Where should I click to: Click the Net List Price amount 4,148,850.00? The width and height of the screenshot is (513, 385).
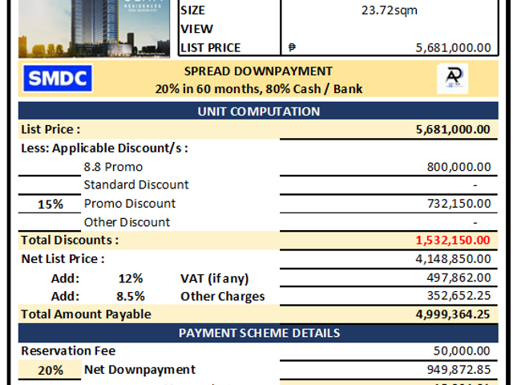(x=453, y=259)
